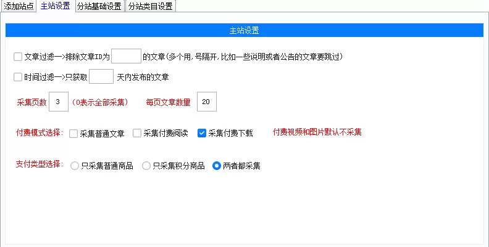Click the (0表示全部采集) hint text

click(100, 102)
